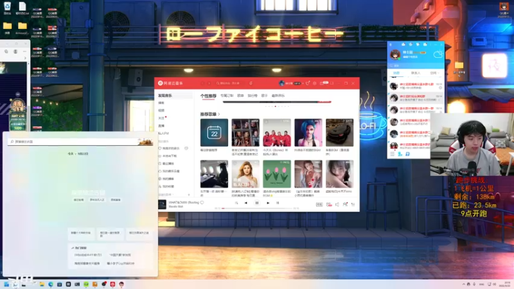Open Windows Start button
514x289 pixels.
point(6,284)
